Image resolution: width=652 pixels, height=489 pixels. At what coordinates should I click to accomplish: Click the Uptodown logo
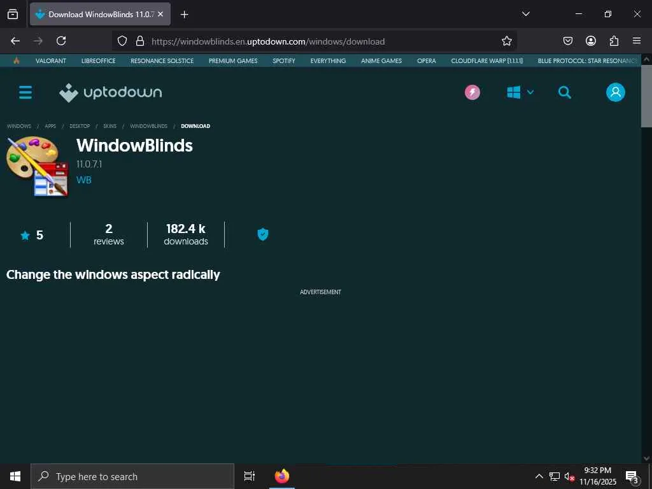click(111, 92)
